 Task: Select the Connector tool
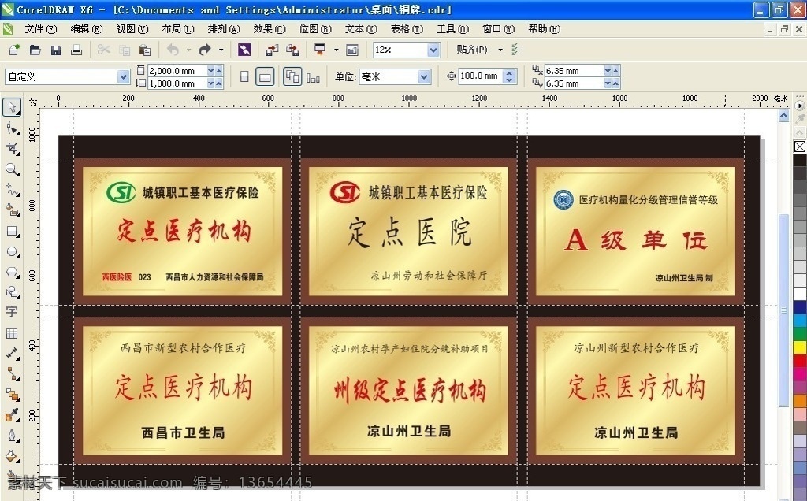[x=12, y=374]
